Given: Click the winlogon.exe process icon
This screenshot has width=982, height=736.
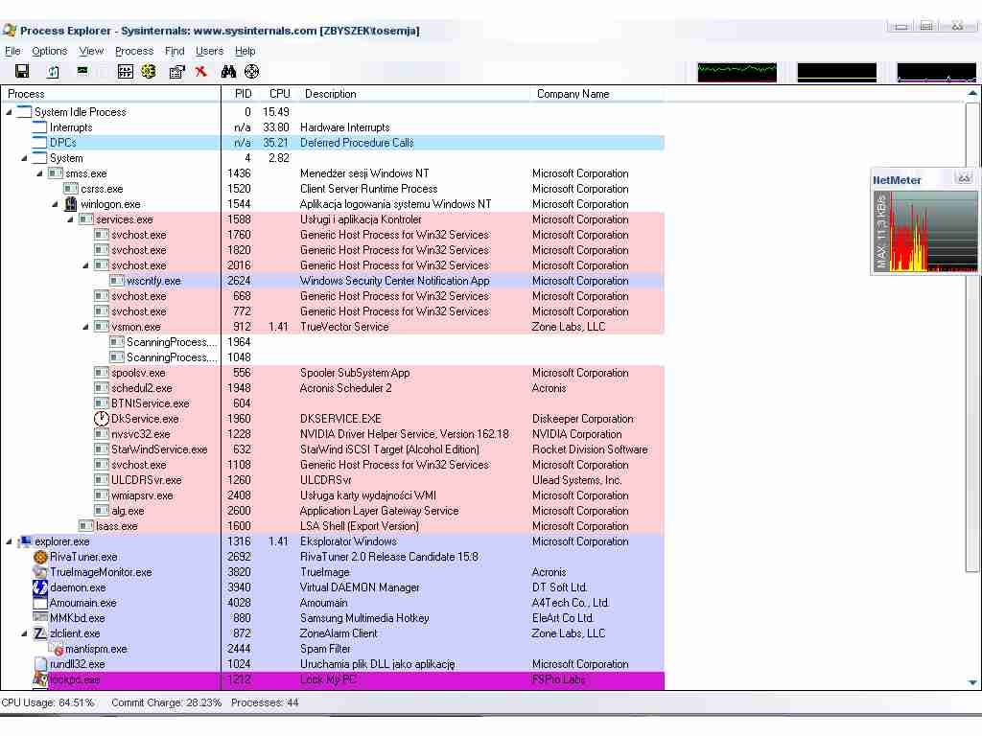Looking at the screenshot, I should pyautogui.click(x=71, y=204).
